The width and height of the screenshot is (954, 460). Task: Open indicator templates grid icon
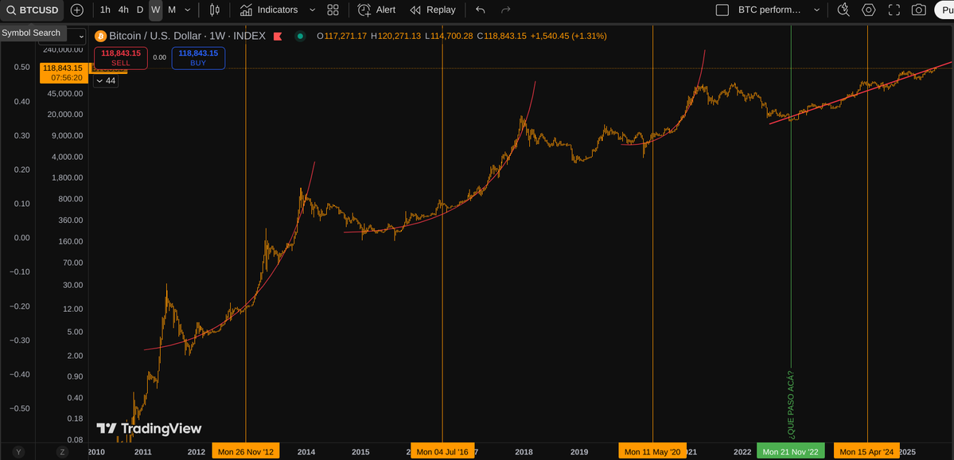tap(333, 10)
